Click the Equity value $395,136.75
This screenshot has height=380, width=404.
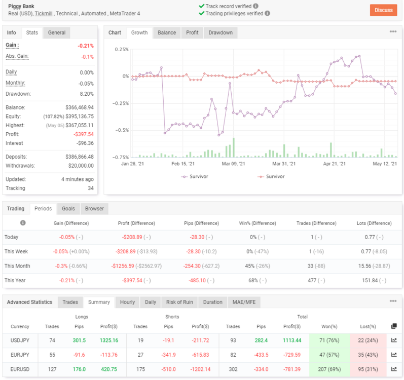coord(80,117)
